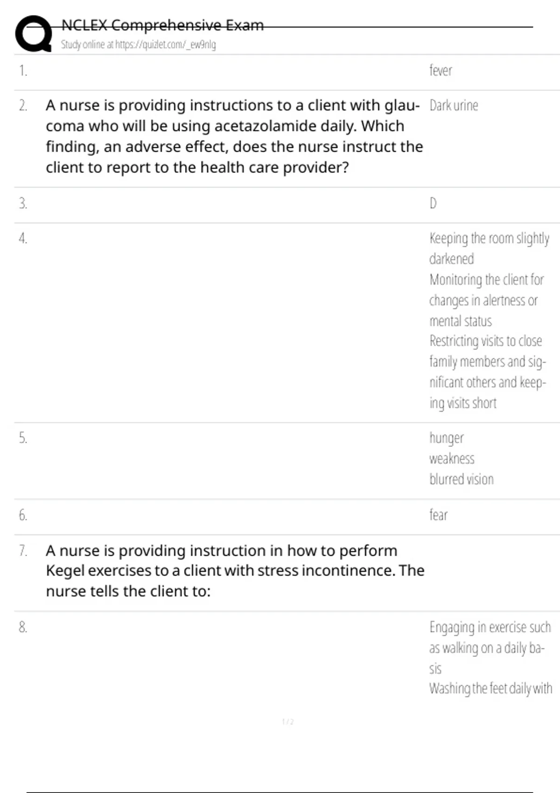This screenshot has height=793, width=560.
Task: Click the 1 / 2 page indicator
Action: [x=288, y=722]
